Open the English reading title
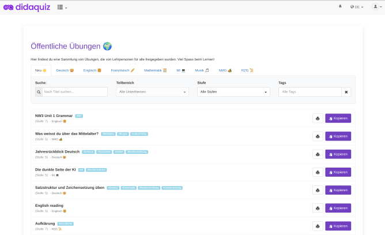The image size is (385, 235). [49, 206]
